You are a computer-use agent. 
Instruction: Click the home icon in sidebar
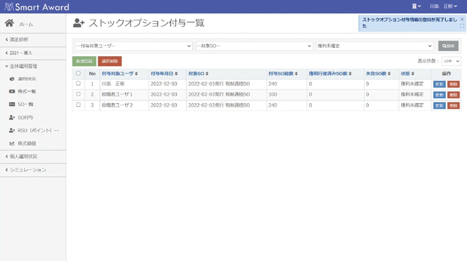(x=9, y=23)
